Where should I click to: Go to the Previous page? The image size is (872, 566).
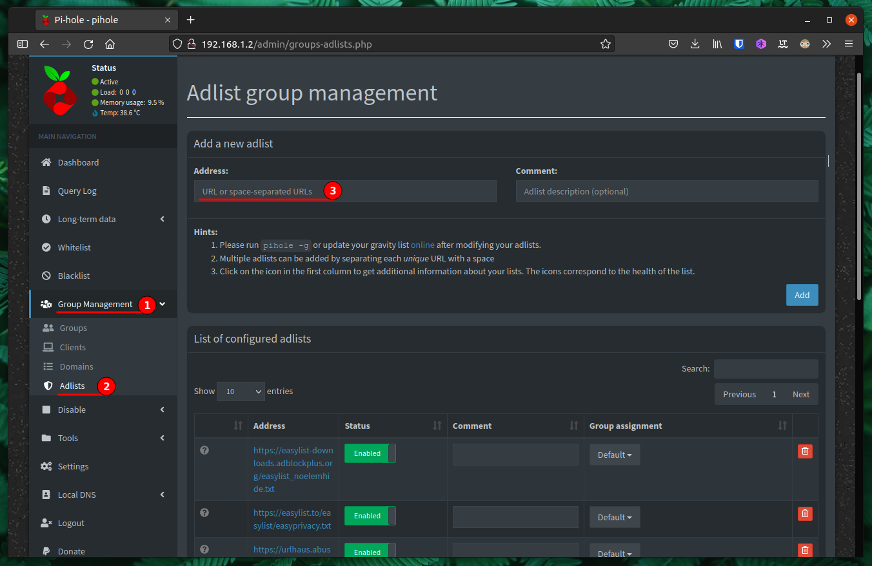pyautogui.click(x=739, y=394)
